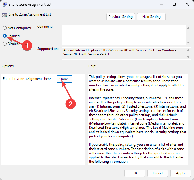The width and height of the screenshot is (194, 180).
Task: Select the Not Configured radio button
Action: [5, 28]
